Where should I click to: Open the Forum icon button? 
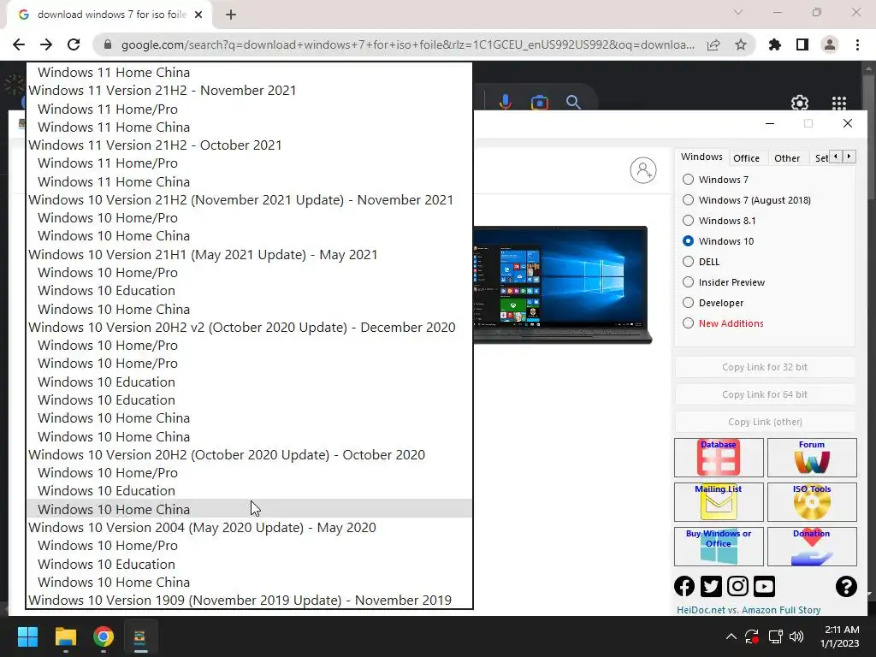pyautogui.click(x=812, y=458)
